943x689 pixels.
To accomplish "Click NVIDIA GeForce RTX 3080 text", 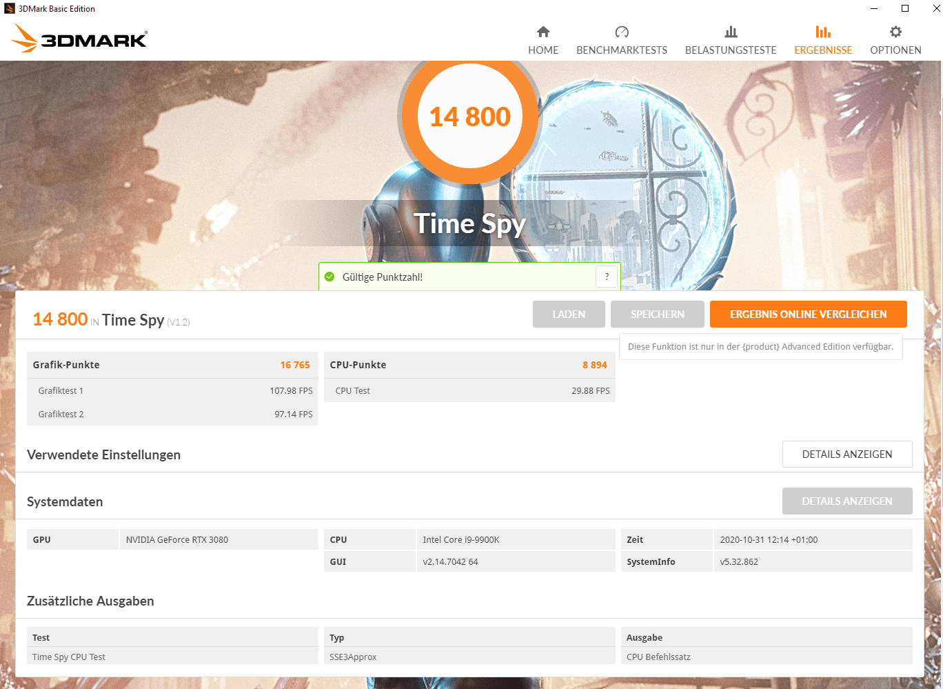I will pyautogui.click(x=177, y=539).
